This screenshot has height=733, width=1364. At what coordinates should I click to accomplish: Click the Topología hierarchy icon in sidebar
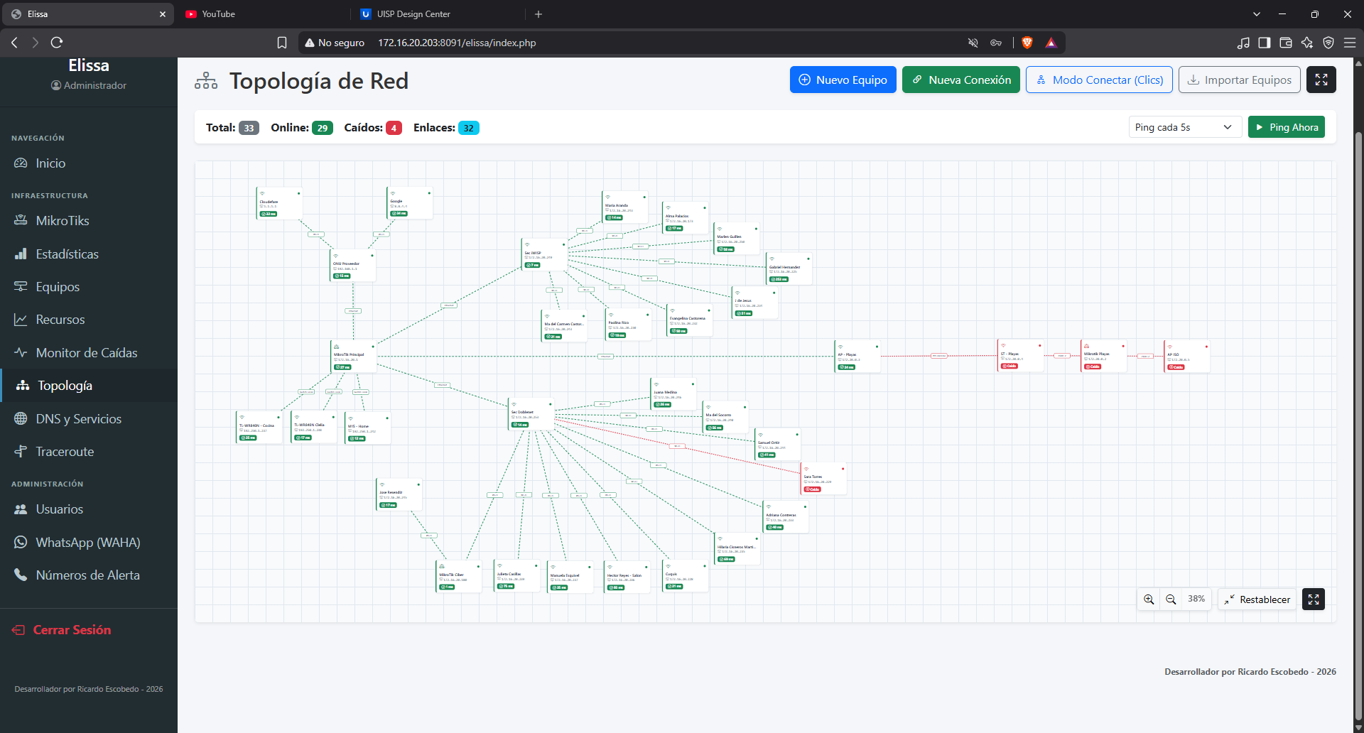23,386
